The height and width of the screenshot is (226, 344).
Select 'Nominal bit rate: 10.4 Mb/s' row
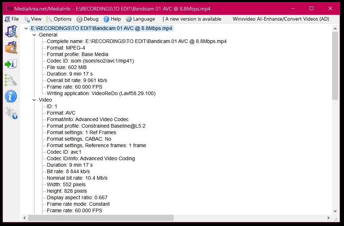coord(77,178)
